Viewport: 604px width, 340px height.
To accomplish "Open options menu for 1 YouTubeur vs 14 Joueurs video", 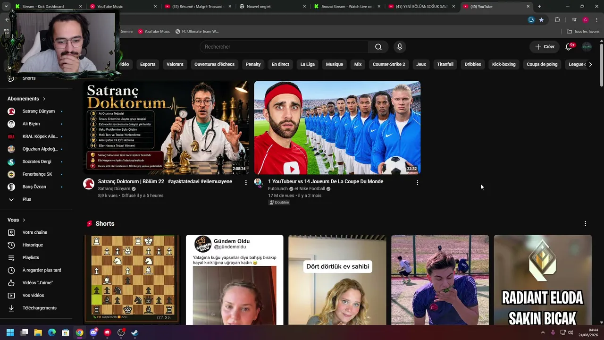I will [417, 182].
